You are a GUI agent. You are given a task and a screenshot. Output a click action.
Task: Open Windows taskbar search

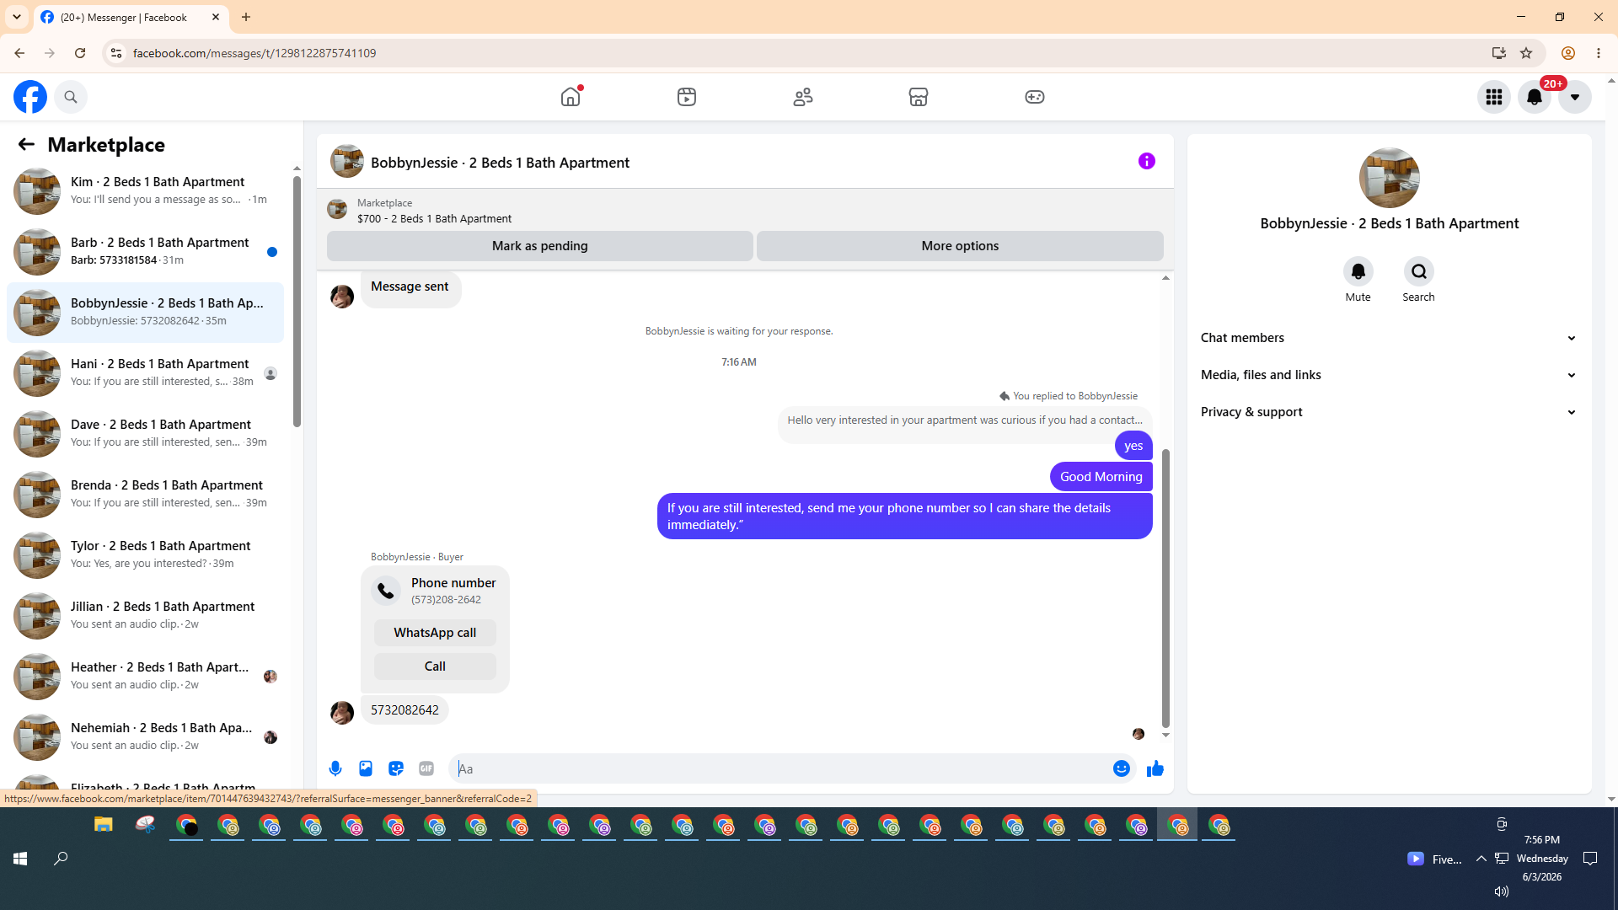click(x=61, y=859)
